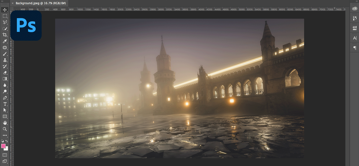Reset default foreground and background colors
The width and height of the screenshot is (359, 166).
pyautogui.click(x=2, y=141)
